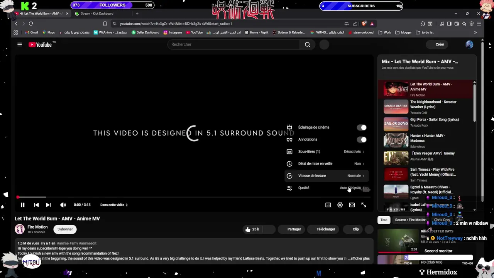494x278 pixels.
Task: Toggle subtitles icon in player bar
Action: pos(328,205)
